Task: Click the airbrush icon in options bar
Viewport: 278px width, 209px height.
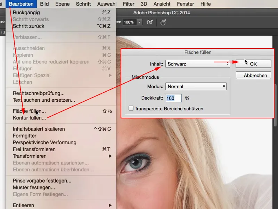Action: (150, 22)
